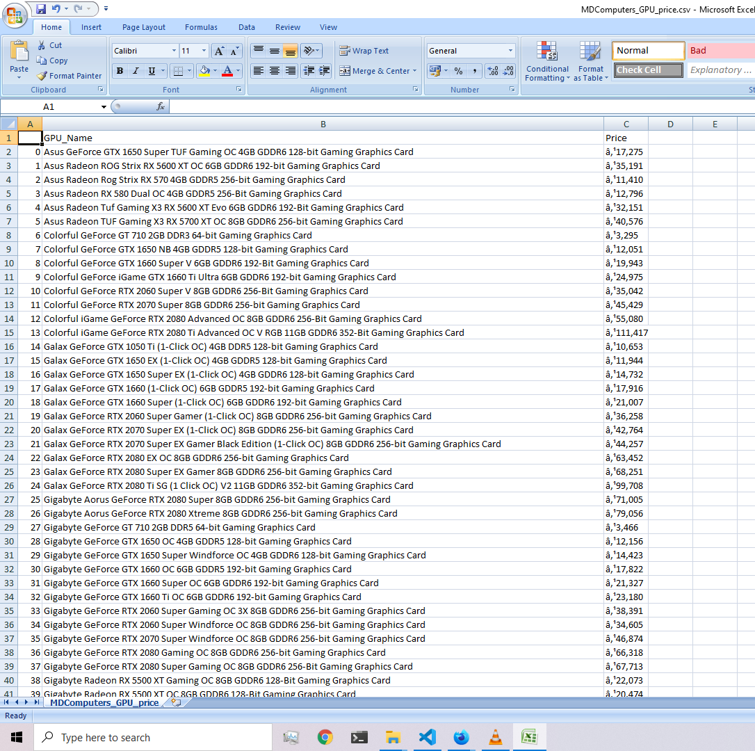Viewport: 755px width, 751px height.
Task: Open the Formulas tab
Action: click(201, 27)
